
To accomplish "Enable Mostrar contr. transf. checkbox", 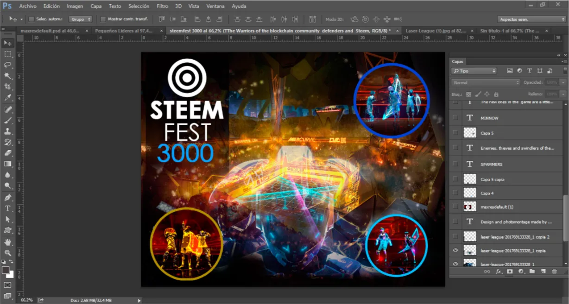I will pyautogui.click(x=103, y=19).
